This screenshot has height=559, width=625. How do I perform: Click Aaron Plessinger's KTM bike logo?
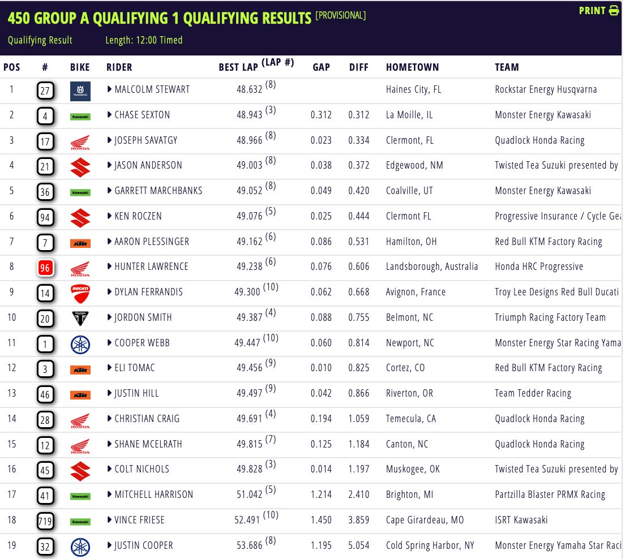(x=80, y=243)
